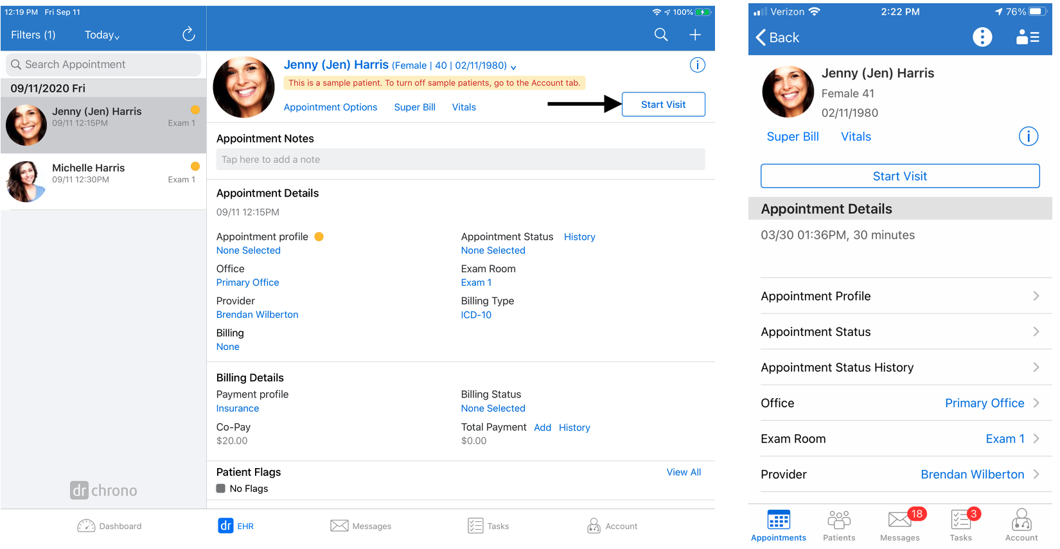Change office from Primary Office on iPad
Image resolution: width=1060 pixels, height=549 pixels.
click(247, 283)
